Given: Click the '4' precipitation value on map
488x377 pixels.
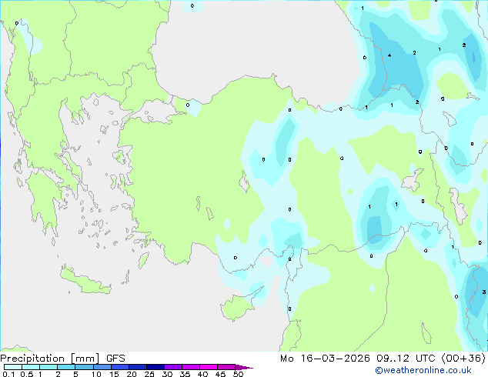Looking at the screenshot, I should point(389,55).
